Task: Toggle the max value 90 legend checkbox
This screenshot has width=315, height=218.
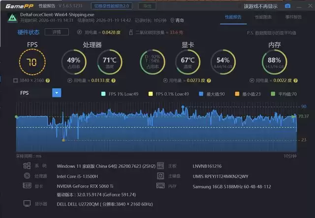Action: tap(201, 94)
